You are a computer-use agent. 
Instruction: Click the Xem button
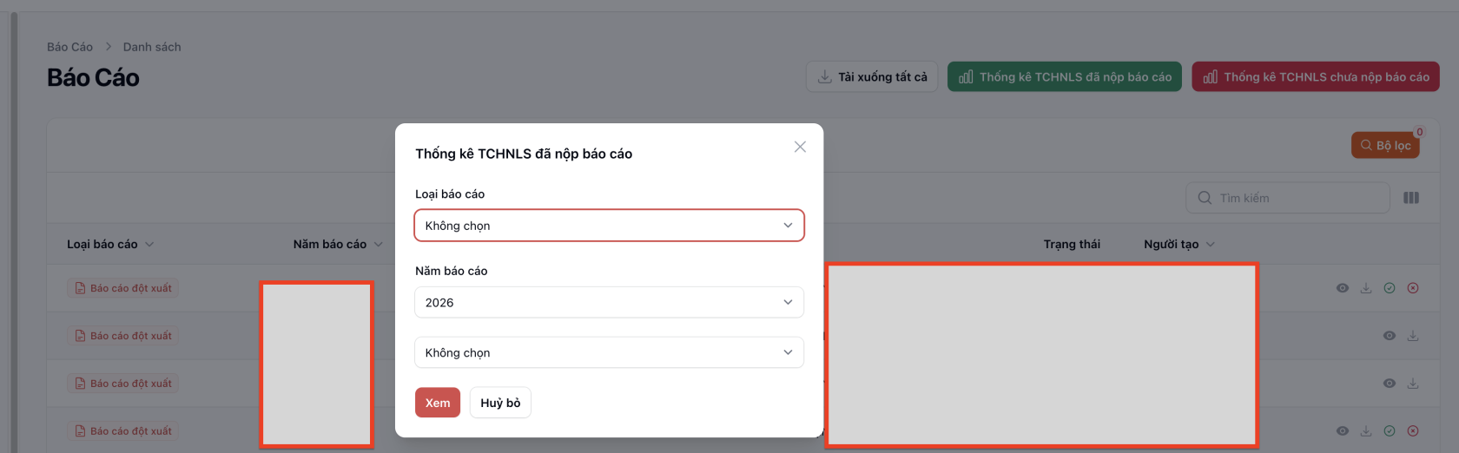[x=438, y=403]
